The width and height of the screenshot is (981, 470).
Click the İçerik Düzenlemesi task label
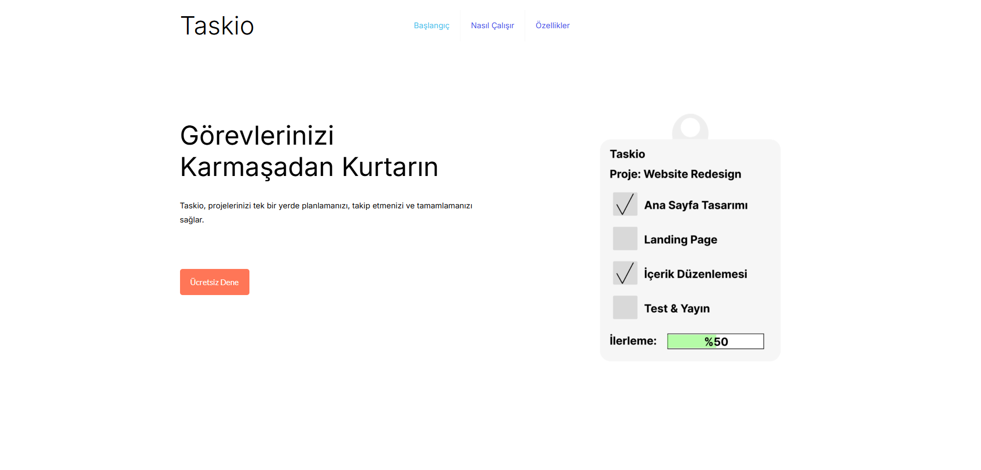pos(695,274)
